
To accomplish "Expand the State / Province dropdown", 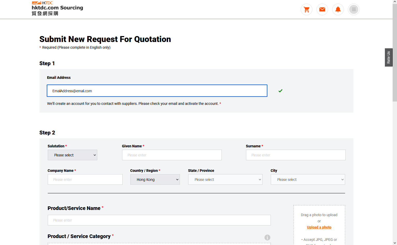I will pos(225,180).
